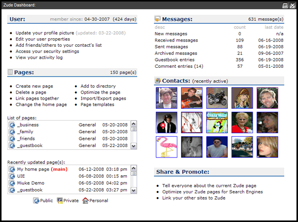
Task: Click Change the home page
Action: pos(41,105)
